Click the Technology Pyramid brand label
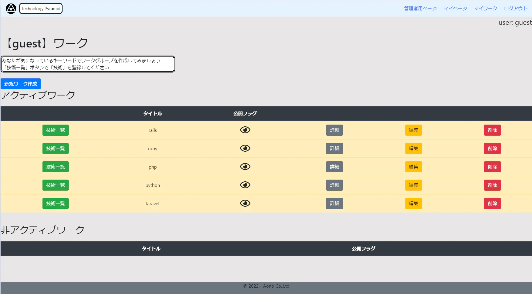This screenshot has height=294, width=532. point(41,8)
